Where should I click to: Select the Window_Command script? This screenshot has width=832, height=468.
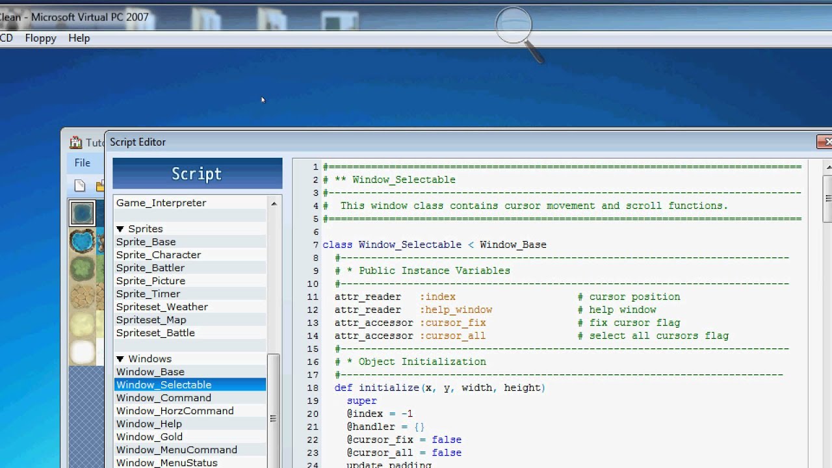pyautogui.click(x=191, y=398)
